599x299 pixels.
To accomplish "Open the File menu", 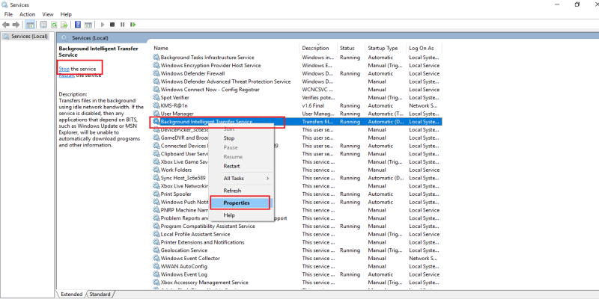I will [8, 14].
